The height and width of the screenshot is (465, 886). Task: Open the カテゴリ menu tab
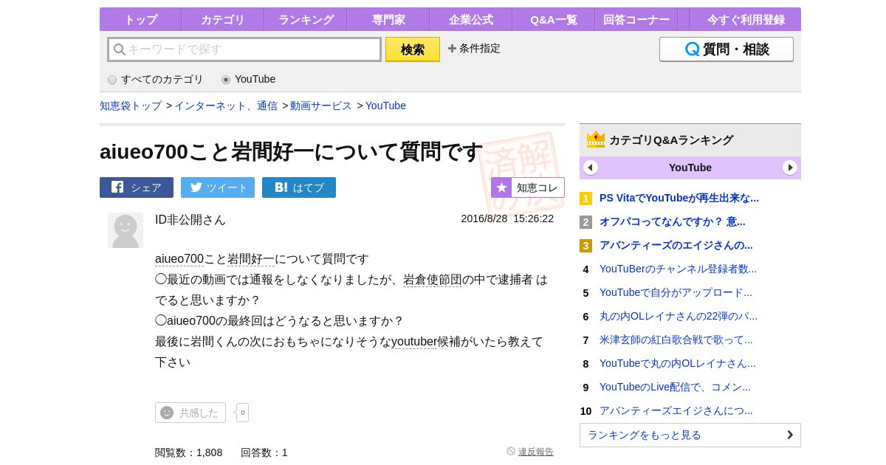222,20
